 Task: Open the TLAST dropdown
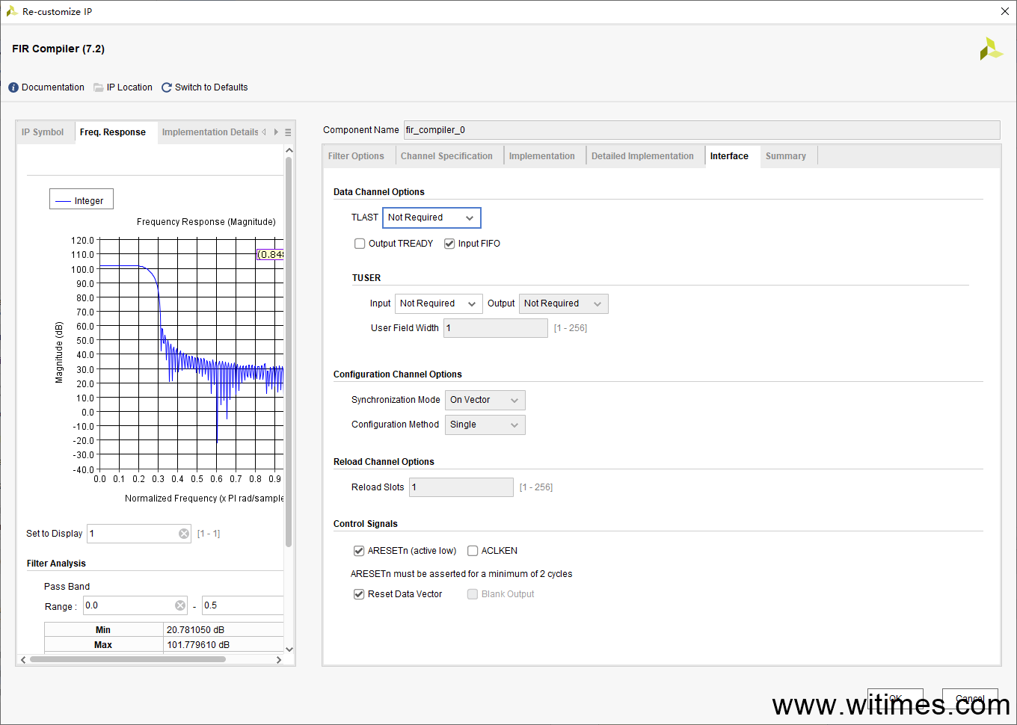[x=431, y=217]
